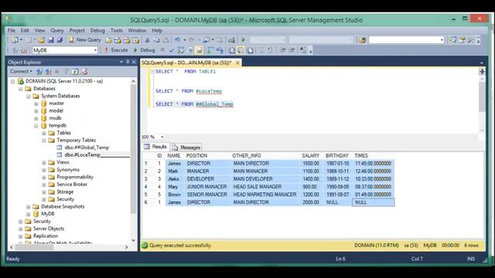Screen dimensions: 495x278
Task: Click Analysis Services MDX Query icon
Action: point(118,40)
